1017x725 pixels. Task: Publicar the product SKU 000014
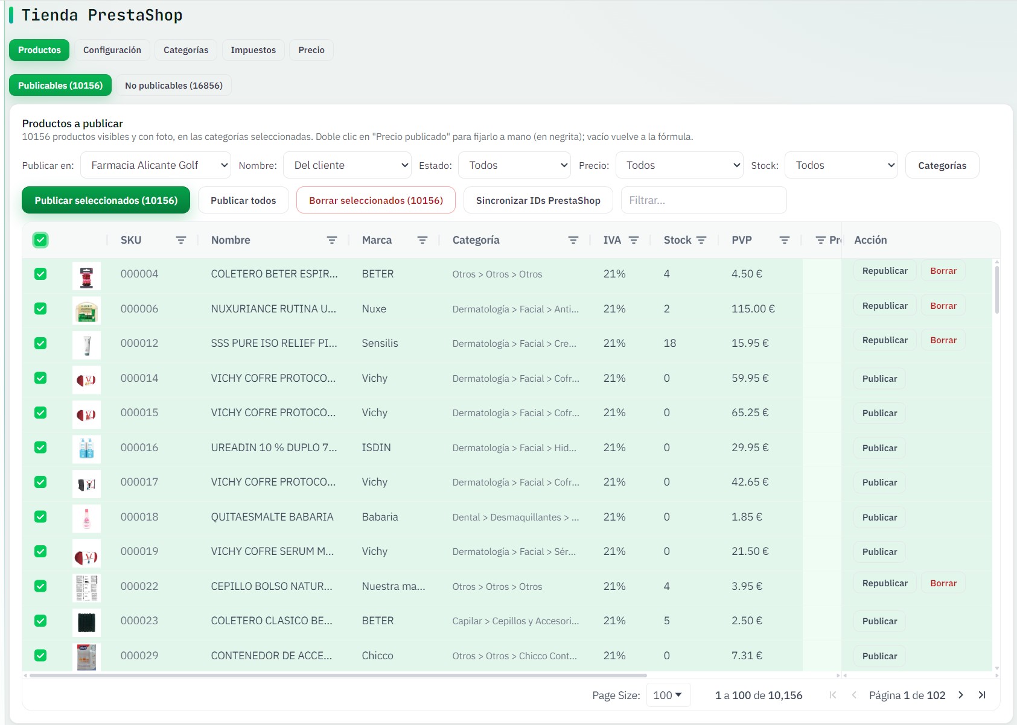point(879,379)
